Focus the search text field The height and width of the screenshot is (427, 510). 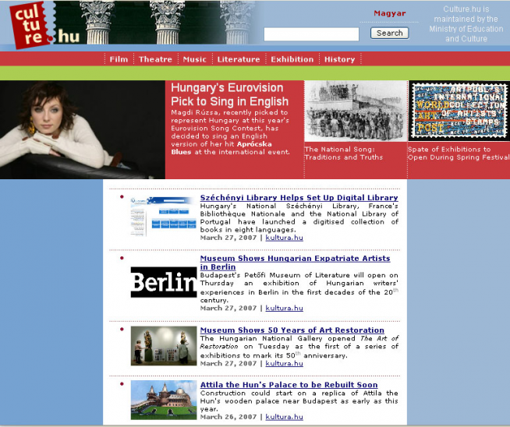click(x=311, y=34)
